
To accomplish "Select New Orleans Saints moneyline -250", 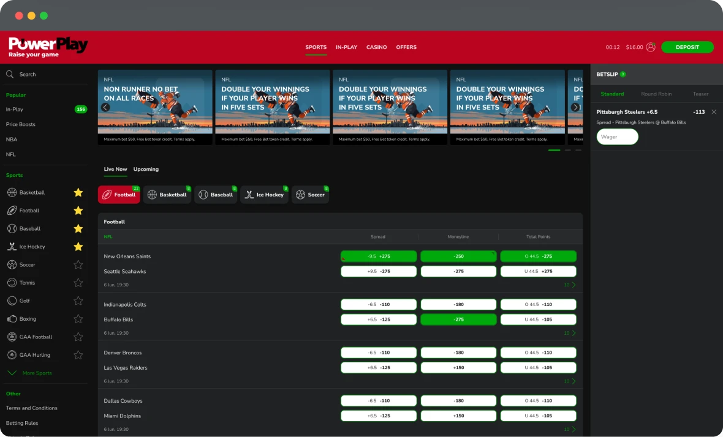I will 458,256.
